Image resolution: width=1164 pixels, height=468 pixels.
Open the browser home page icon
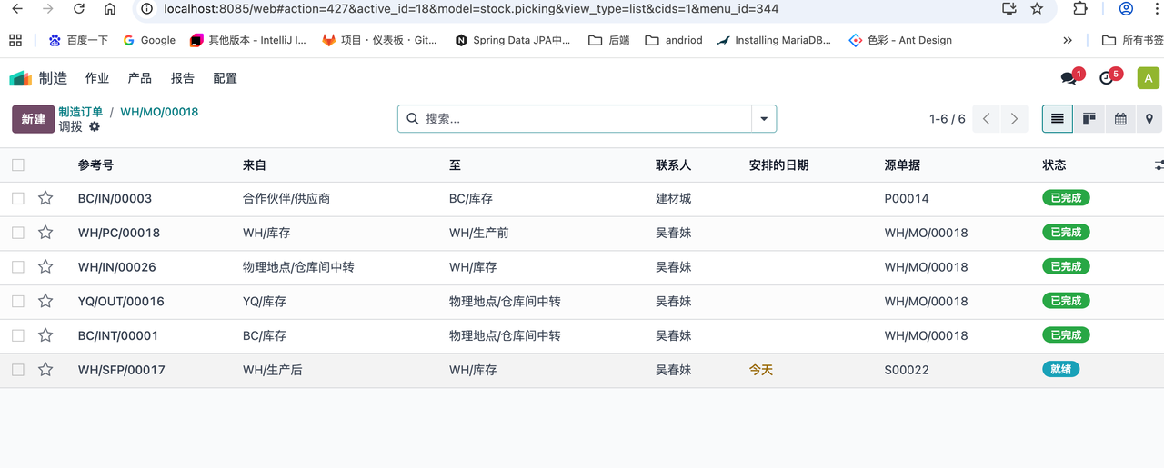point(110,9)
